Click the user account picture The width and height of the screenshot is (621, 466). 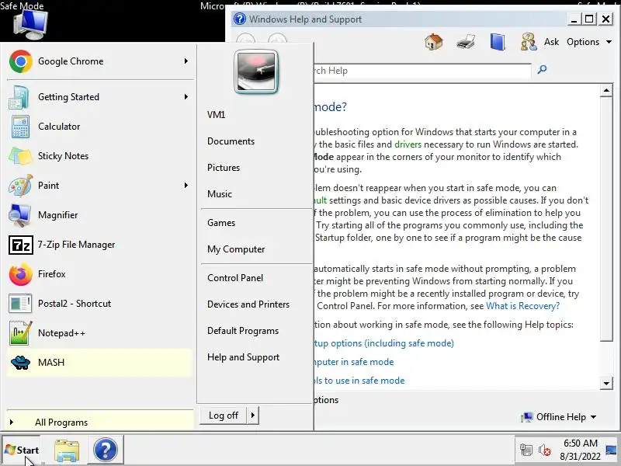click(256, 71)
